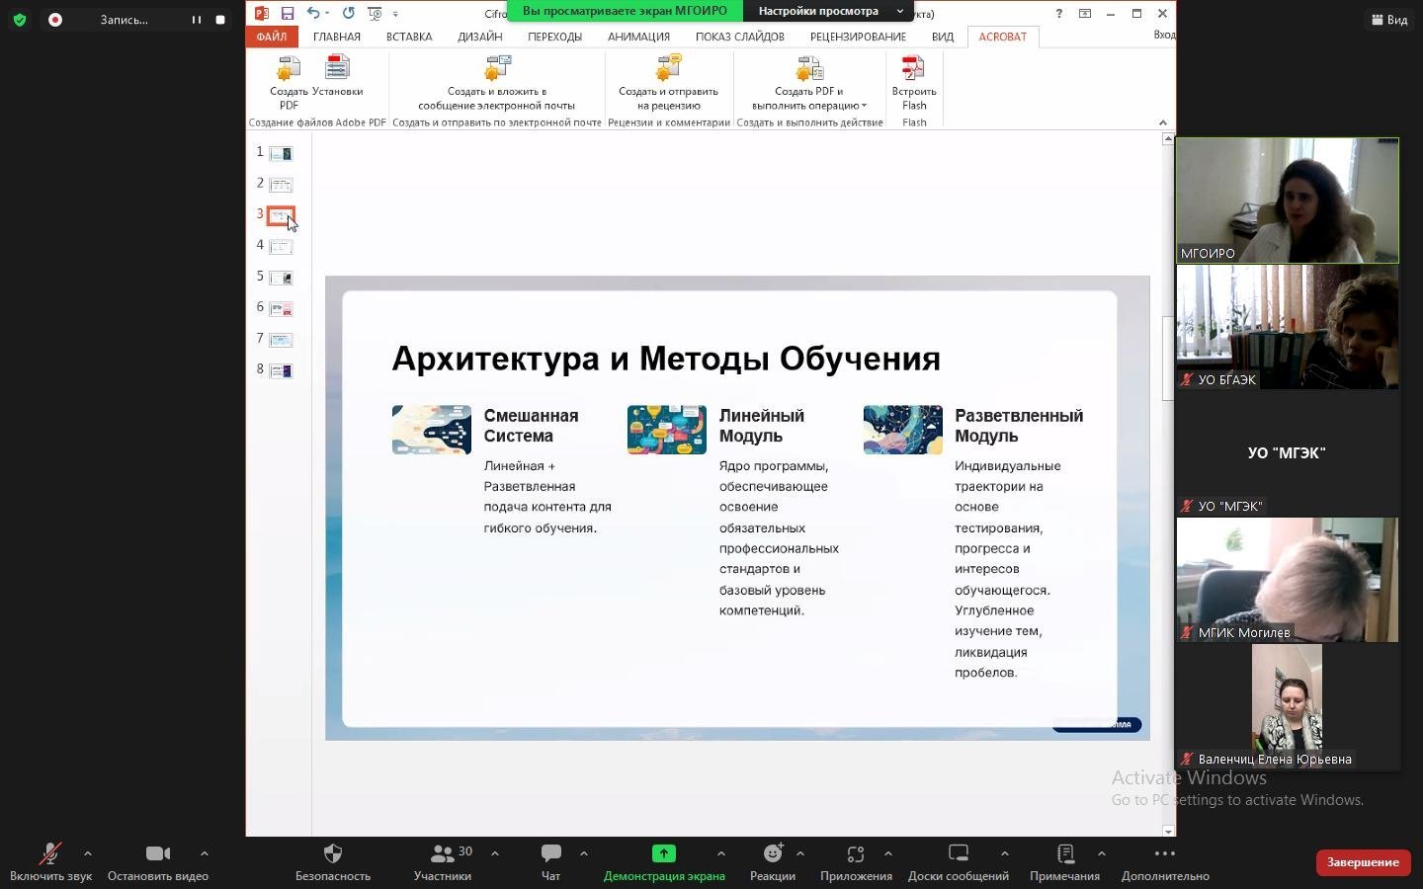
Task: Pause the Zoom recording
Action: pos(196,20)
